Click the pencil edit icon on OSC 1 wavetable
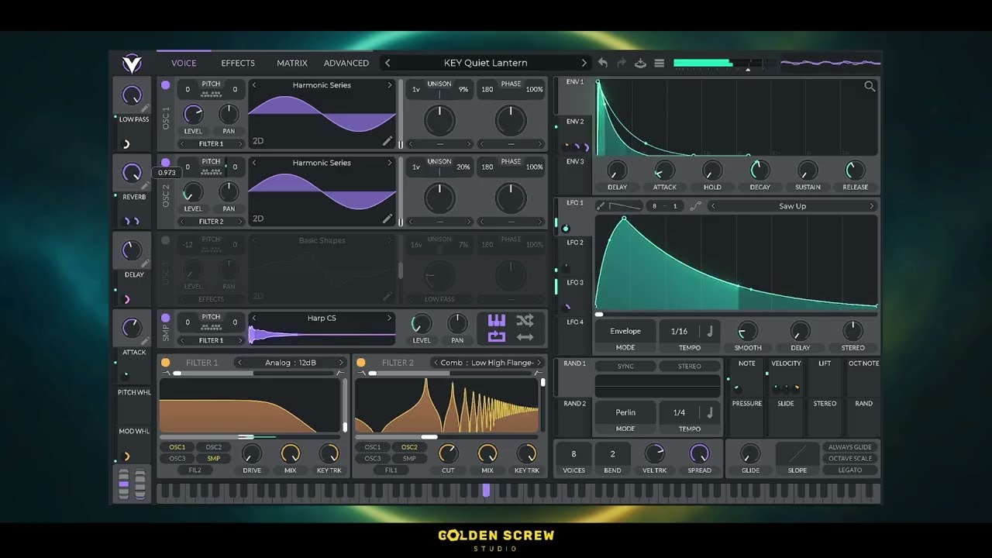The height and width of the screenshot is (558, 992). pos(387,141)
